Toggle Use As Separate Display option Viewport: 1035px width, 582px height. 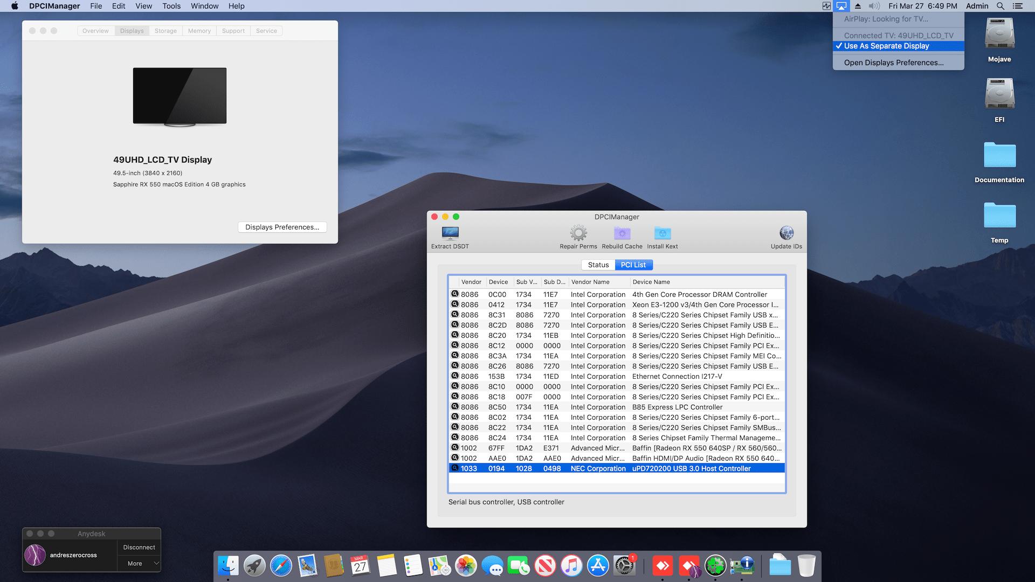[886, 46]
